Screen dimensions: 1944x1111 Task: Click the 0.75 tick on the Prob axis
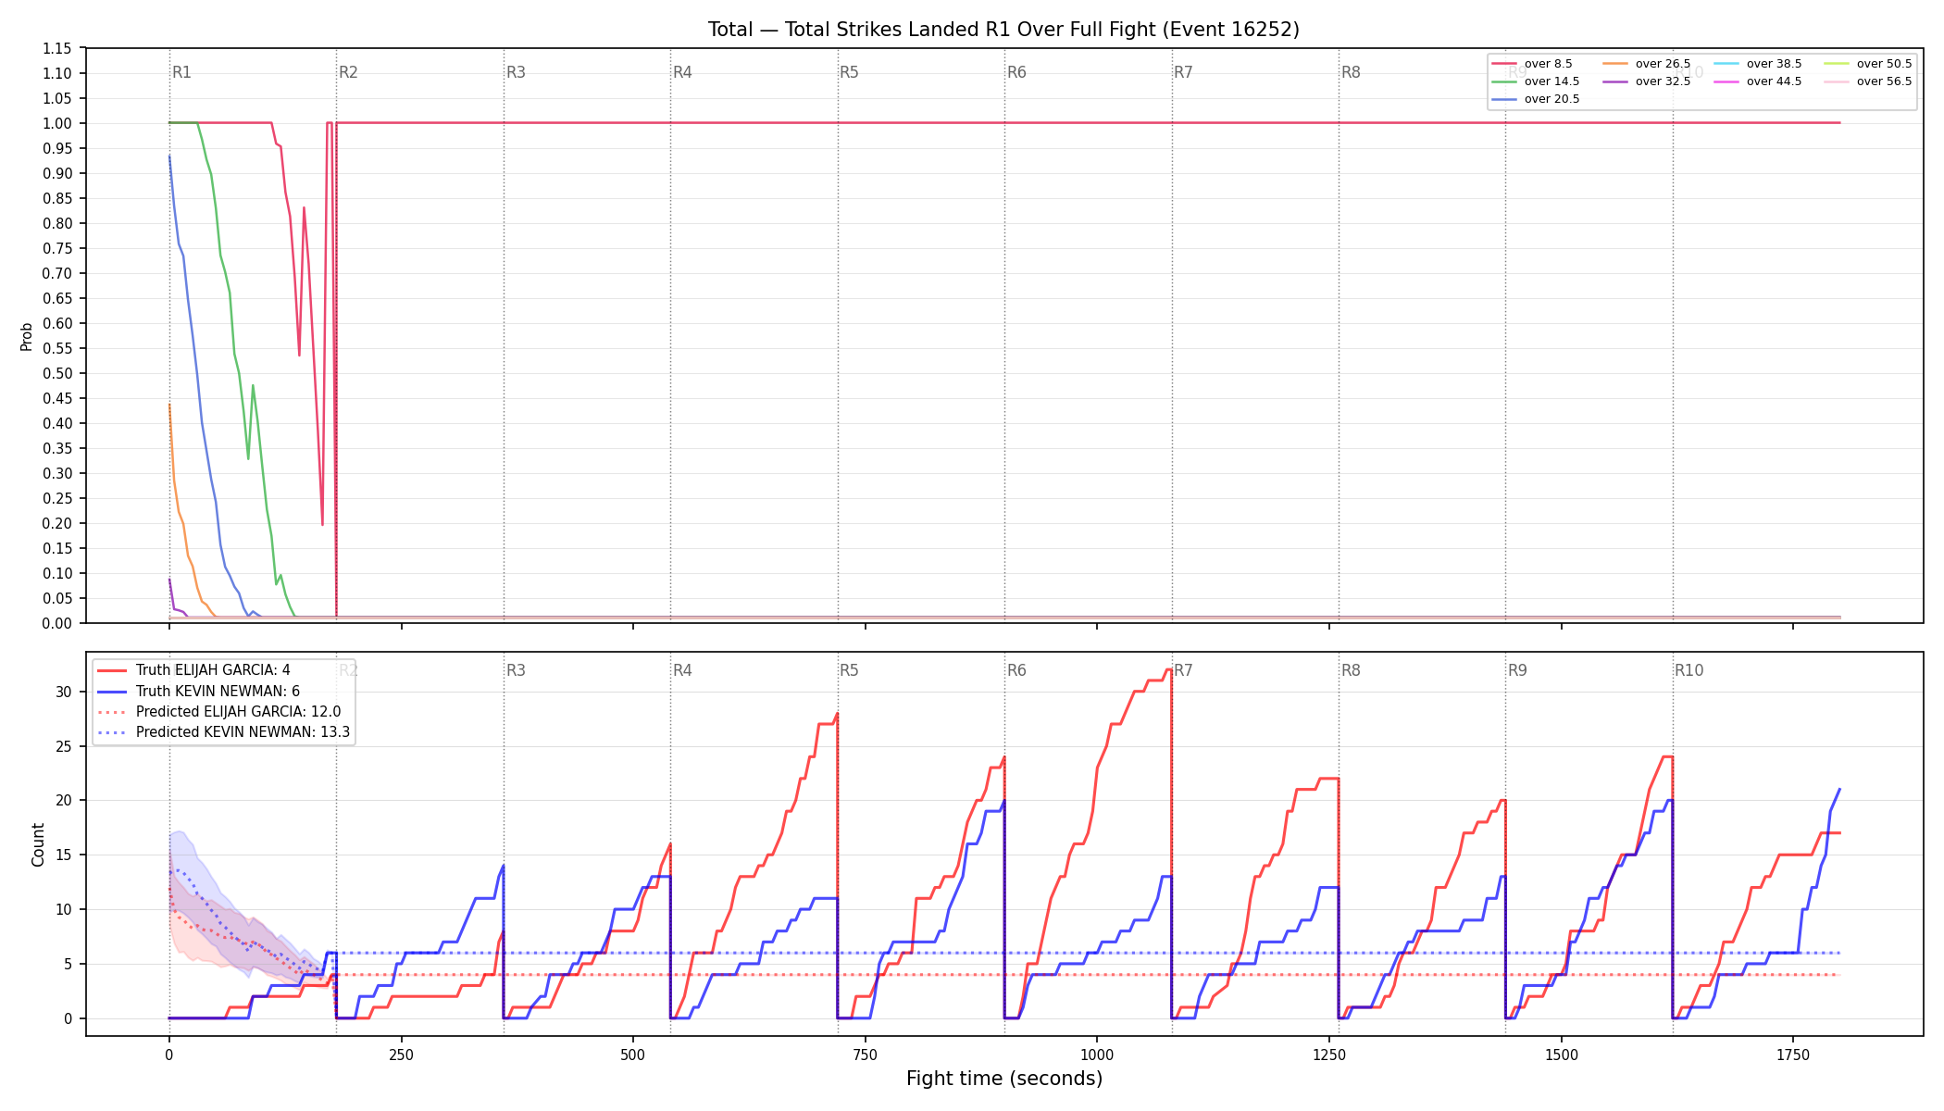point(57,248)
